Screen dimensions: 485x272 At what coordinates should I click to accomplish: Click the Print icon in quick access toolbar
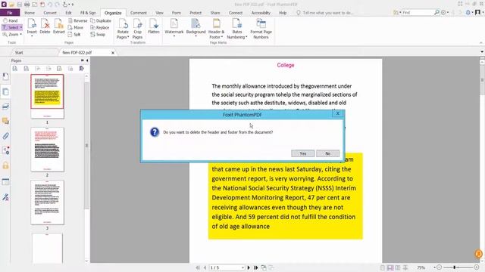click(x=27, y=5)
